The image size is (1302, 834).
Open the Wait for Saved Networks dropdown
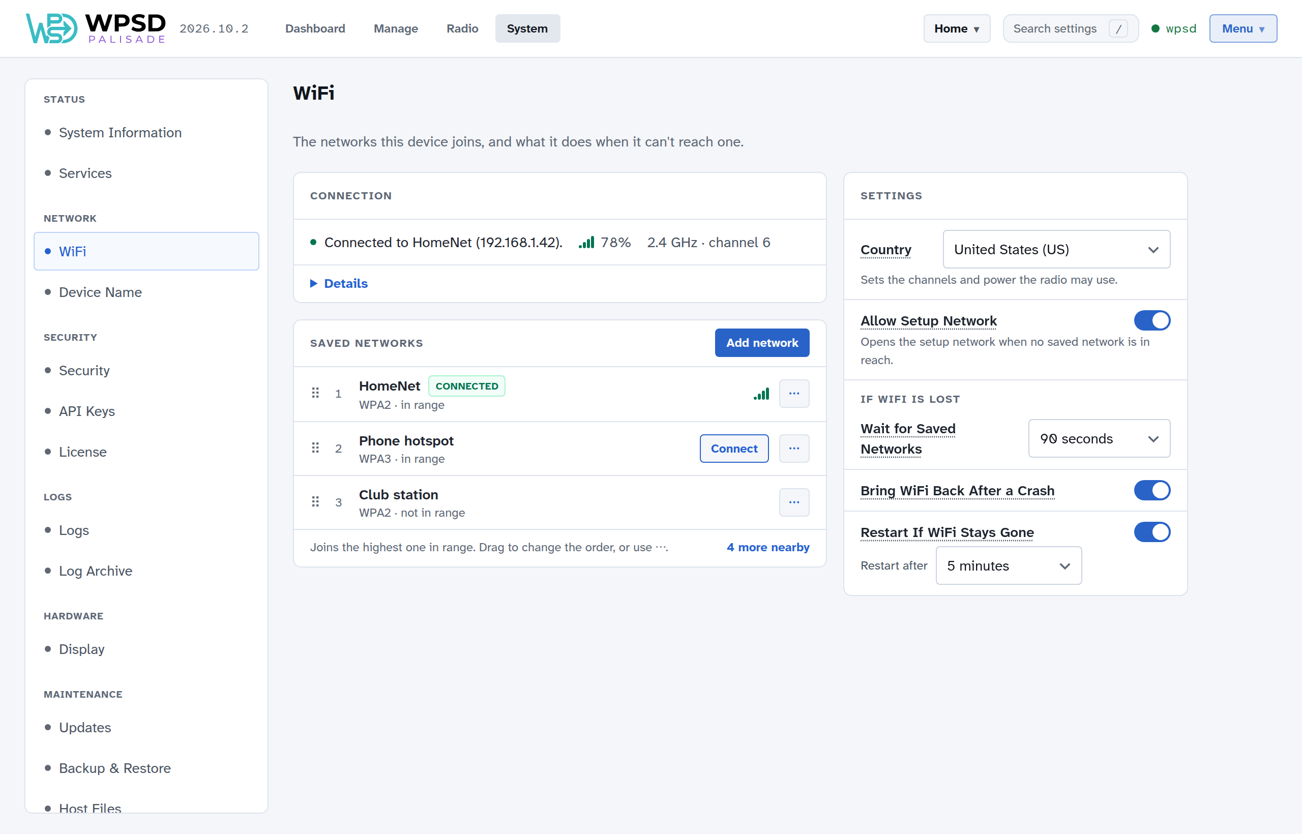(1099, 439)
